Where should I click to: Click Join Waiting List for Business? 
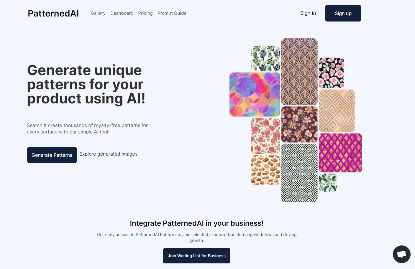pos(197,256)
